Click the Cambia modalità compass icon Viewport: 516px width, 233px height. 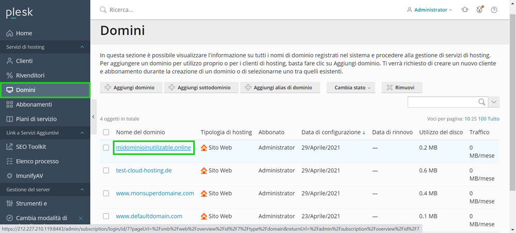tap(9, 218)
